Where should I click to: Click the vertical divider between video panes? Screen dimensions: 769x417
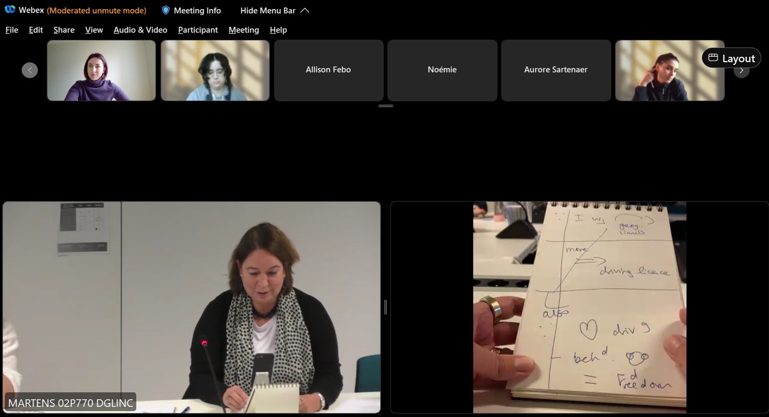point(385,307)
